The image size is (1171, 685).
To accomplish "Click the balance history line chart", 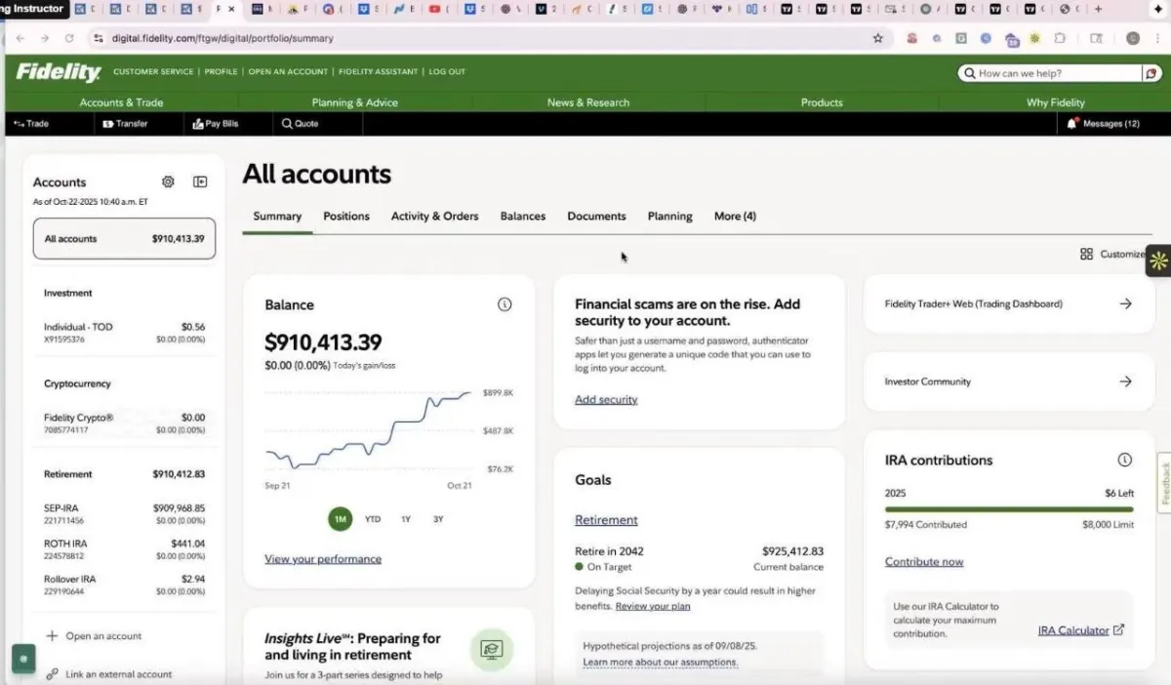I will [369, 430].
